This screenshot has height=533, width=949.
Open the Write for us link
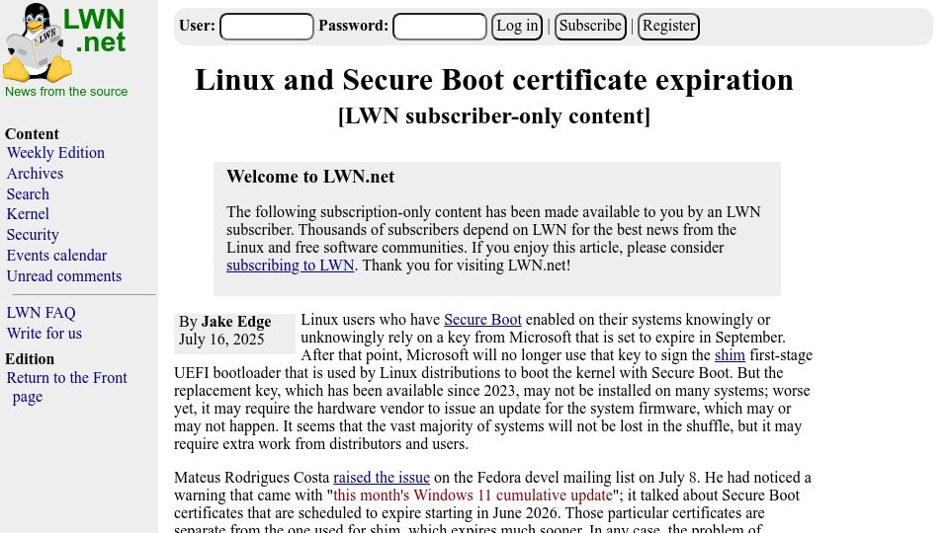point(44,333)
